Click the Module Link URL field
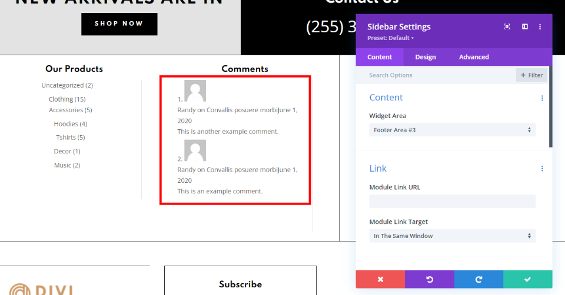 pos(452,201)
